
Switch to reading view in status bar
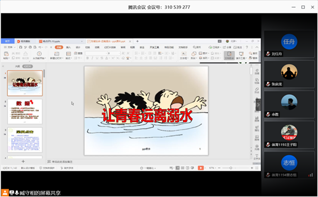click(188, 168)
